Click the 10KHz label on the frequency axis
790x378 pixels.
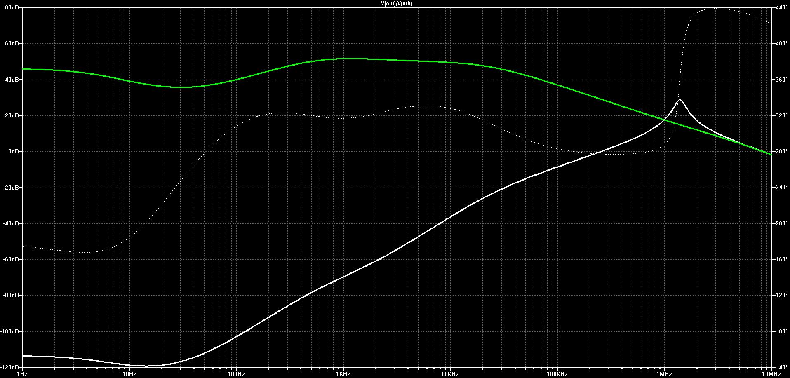coord(451,374)
